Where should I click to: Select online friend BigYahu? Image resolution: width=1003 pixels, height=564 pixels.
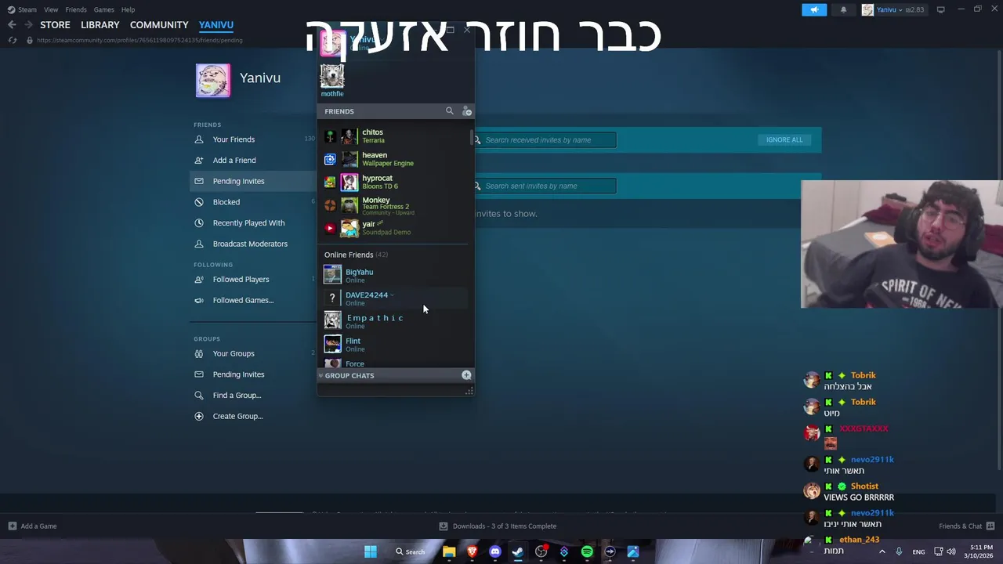[394, 275]
